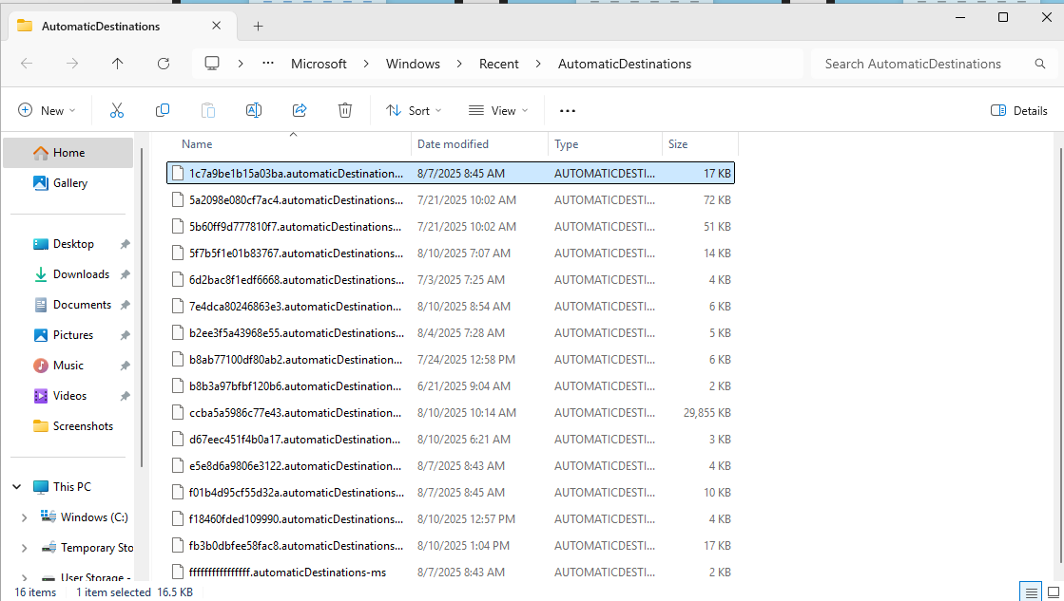Click chevron after Windows breadcrumb
1064x601 pixels.
click(459, 64)
